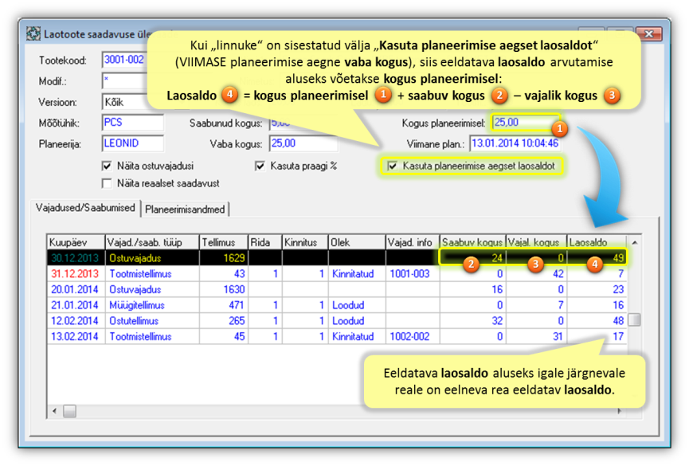Click Kinnitatud status in the order 43 row

pyautogui.click(x=353, y=274)
